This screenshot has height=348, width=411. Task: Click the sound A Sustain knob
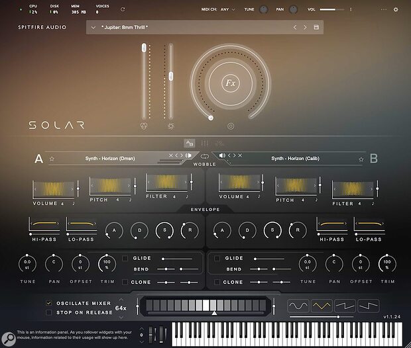(164, 230)
